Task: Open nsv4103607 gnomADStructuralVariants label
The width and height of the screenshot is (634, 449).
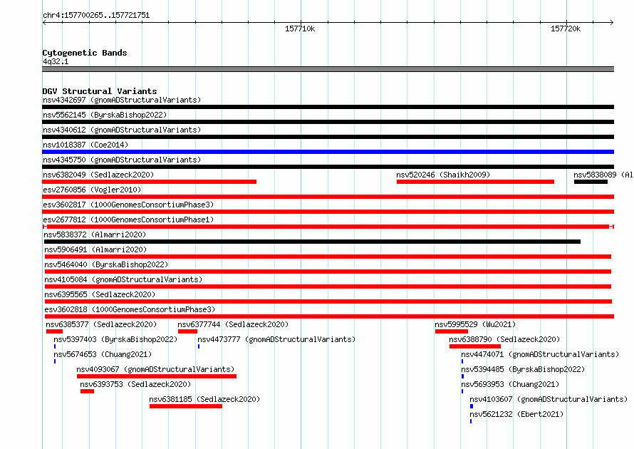Action: coord(549,399)
